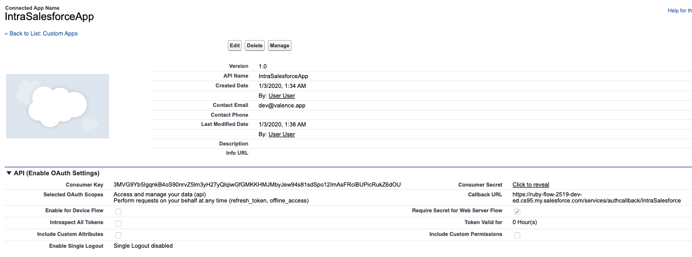Click Last Modified Date value 1/3/2020, 1:38 AM

coord(282,124)
